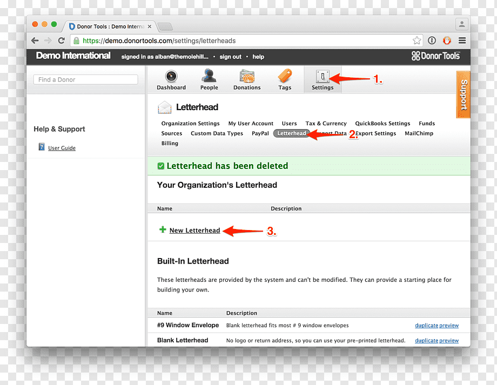497x385 pixels.
Task: Bookmark page with the star icon
Action: (417, 40)
